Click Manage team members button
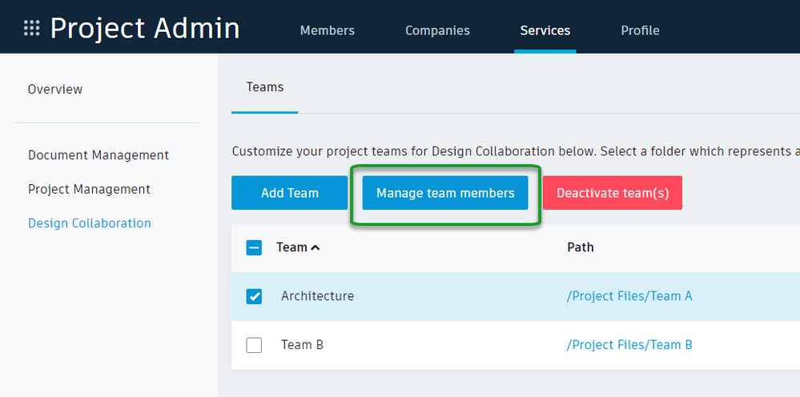Viewport: 800px width, 397px height. coord(445,193)
